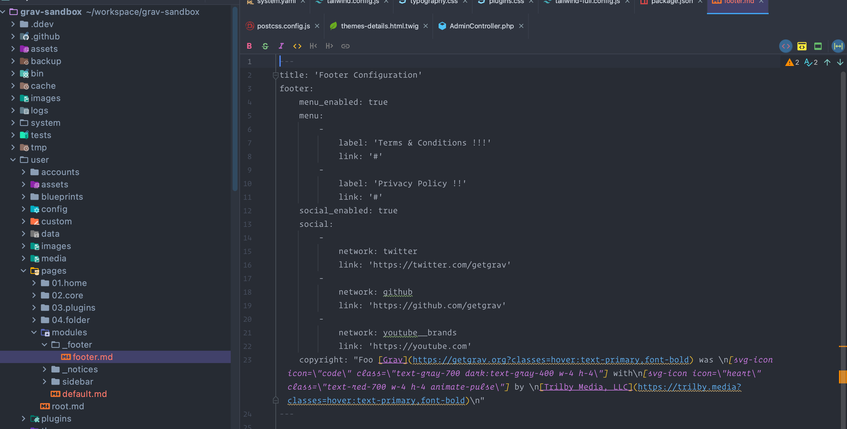The width and height of the screenshot is (847, 429).
Task: Toggle bold formatting in the Markdown toolbar
Action: (249, 46)
